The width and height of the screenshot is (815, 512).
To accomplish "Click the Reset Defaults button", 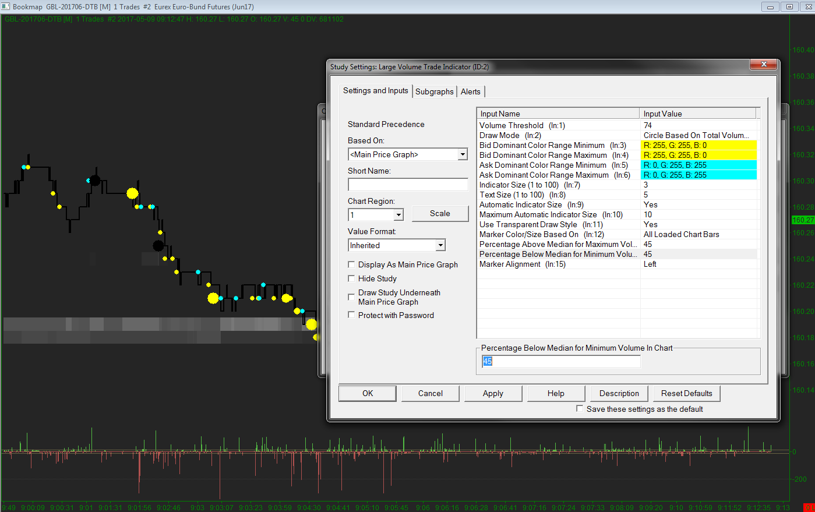I will (x=686, y=393).
